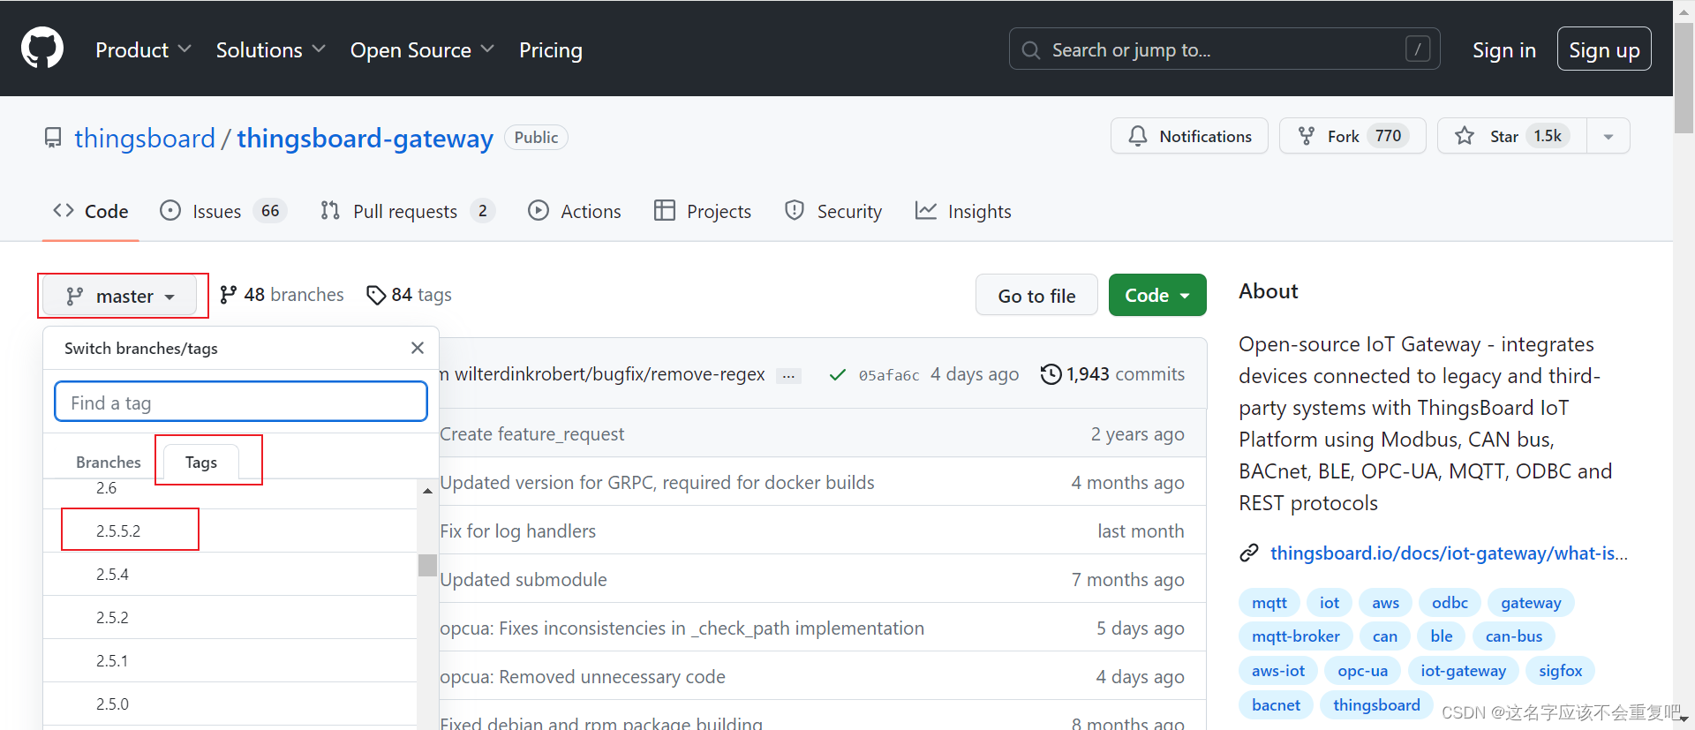Click the 84 tags icon link

click(x=376, y=295)
